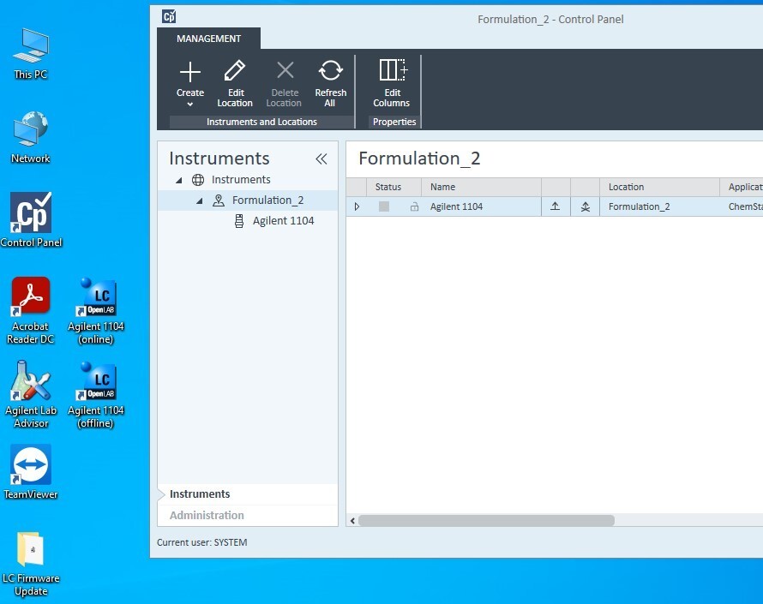Click the TeamViewer desktop icon
The width and height of the screenshot is (763, 604).
click(31, 472)
